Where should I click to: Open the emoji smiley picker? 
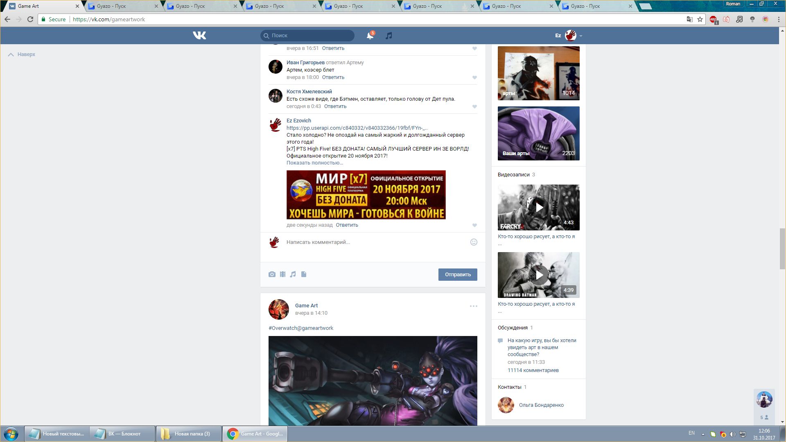[474, 242]
